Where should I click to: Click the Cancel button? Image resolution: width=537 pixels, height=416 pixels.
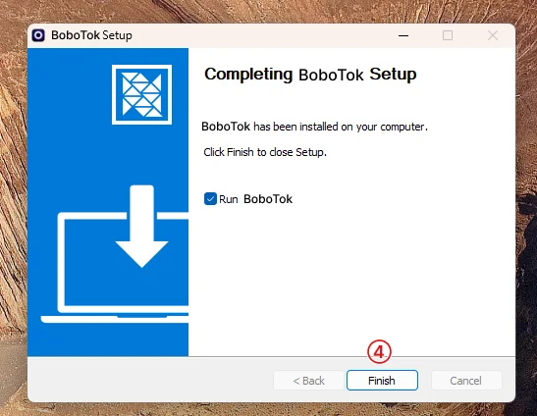click(x=466, y=381)
